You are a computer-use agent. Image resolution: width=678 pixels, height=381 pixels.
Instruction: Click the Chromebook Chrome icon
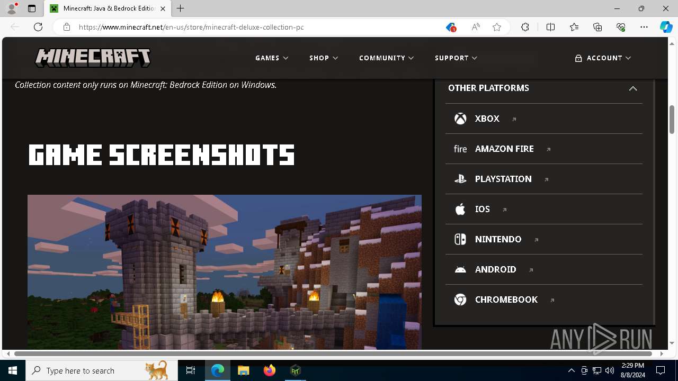(x=460, y=300)
